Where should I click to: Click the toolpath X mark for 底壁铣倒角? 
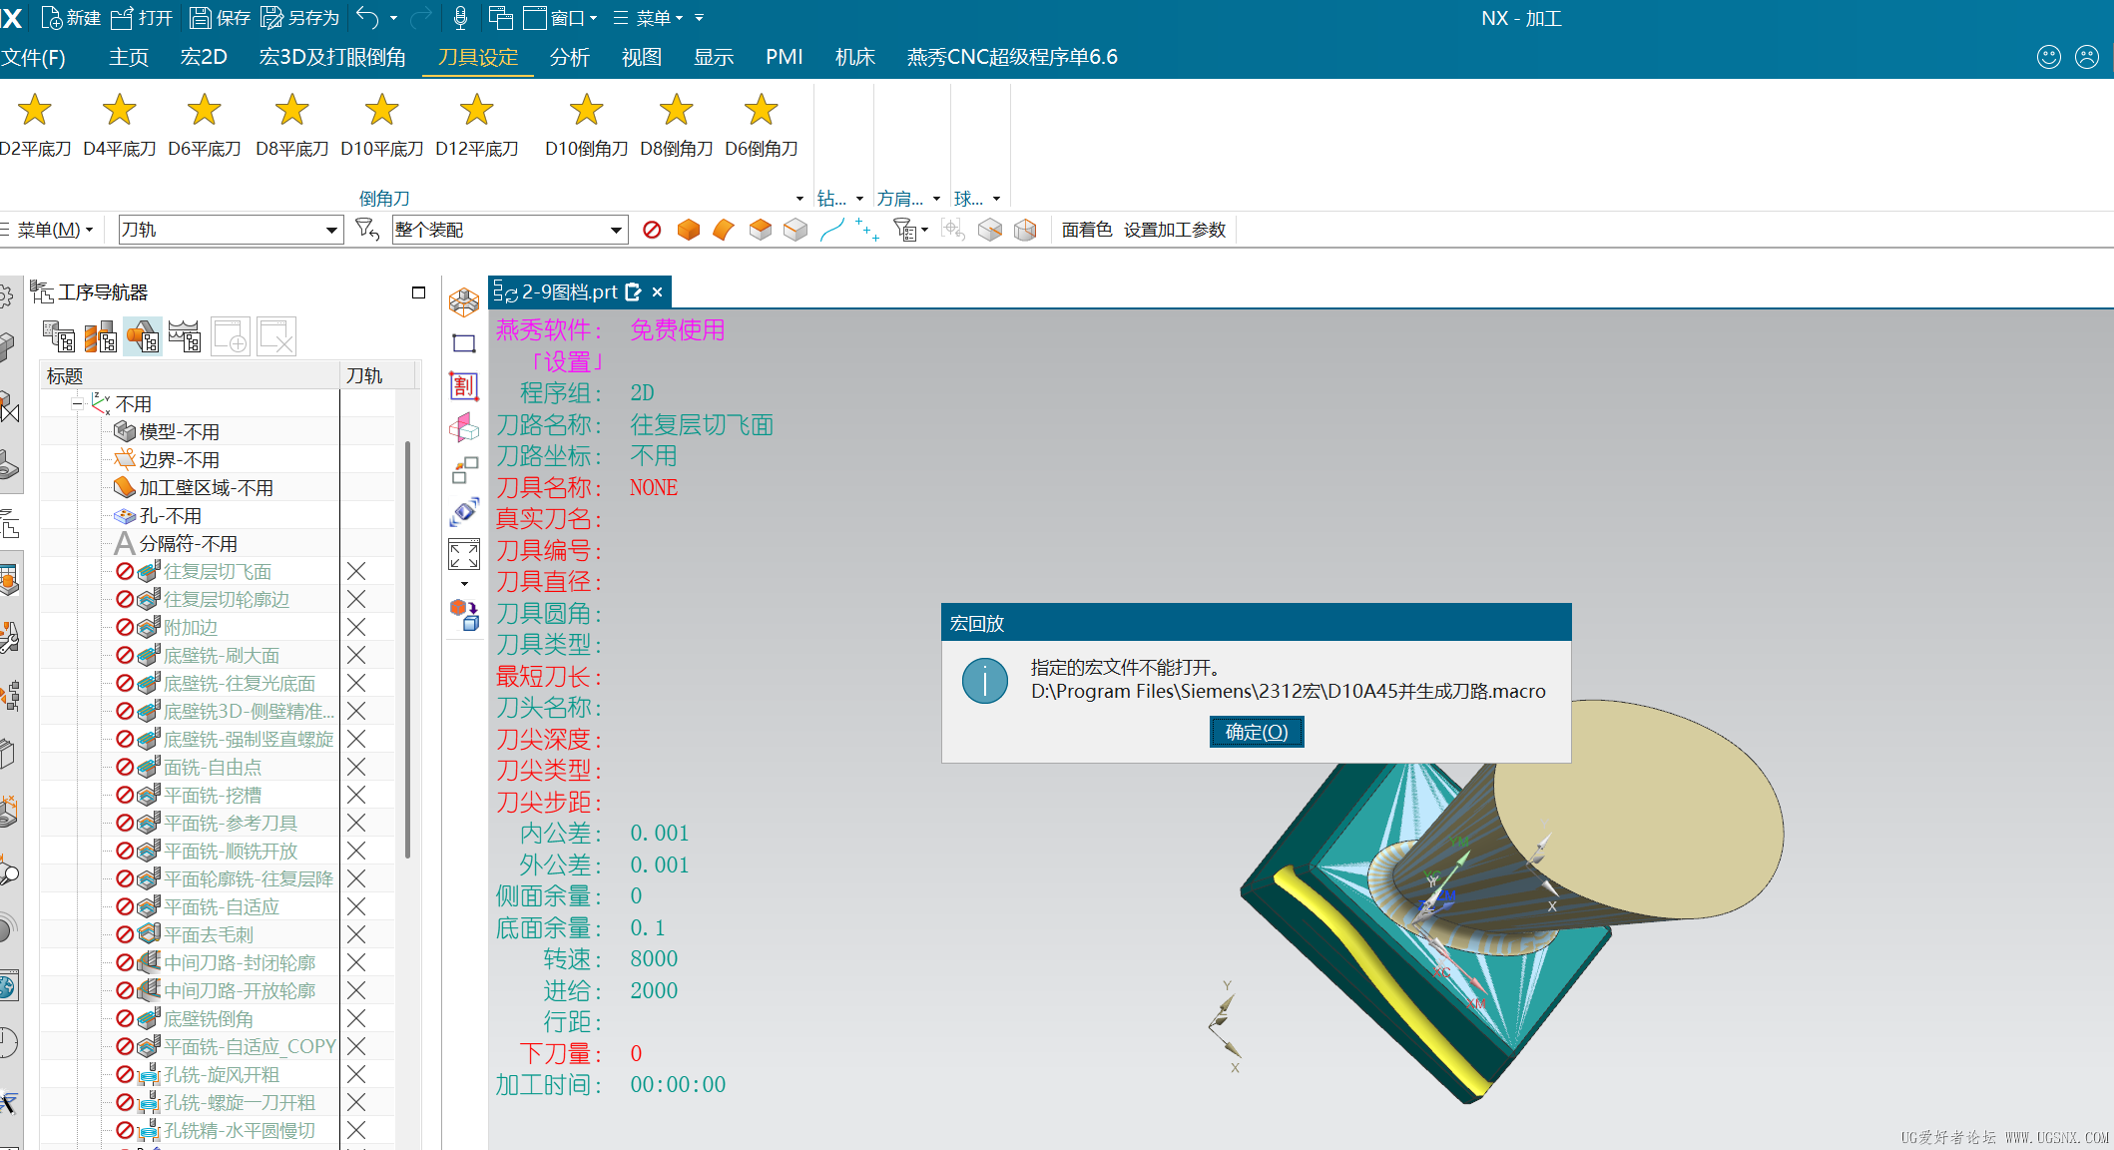tap(356, 1018)
